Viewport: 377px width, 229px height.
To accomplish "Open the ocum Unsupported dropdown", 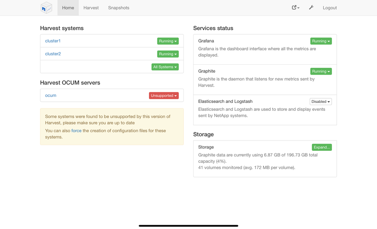I will (x=164, y=96).
